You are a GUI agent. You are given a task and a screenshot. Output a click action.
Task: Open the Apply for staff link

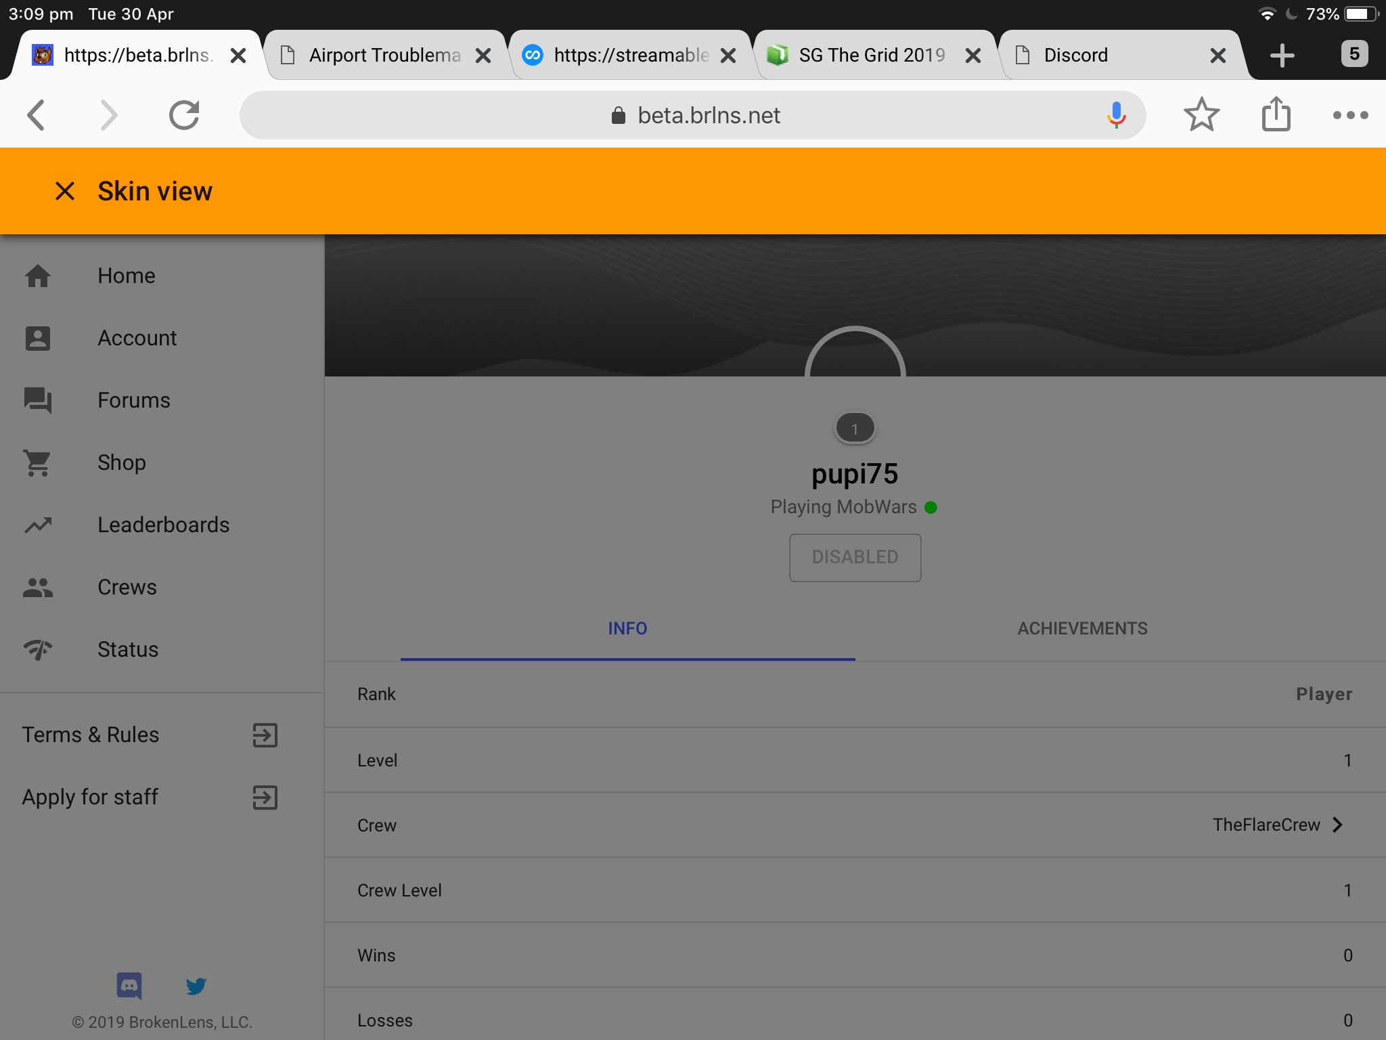90,797
